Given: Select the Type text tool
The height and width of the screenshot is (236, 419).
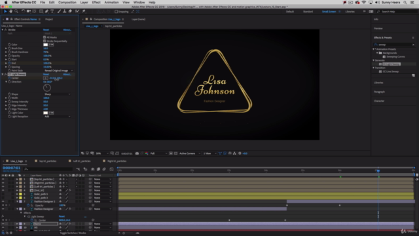Looking at the screenshot, I should click(x=52, y=12).
